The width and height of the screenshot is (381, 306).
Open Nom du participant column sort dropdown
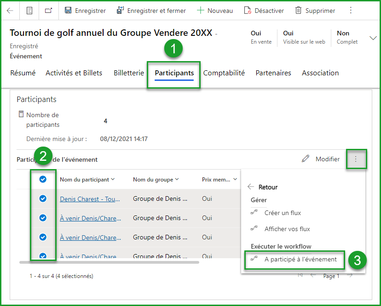click(x=113, y=180)
